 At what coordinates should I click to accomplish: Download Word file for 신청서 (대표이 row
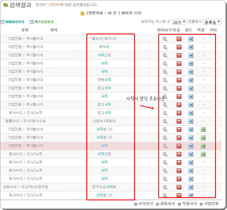click(191, 121)
